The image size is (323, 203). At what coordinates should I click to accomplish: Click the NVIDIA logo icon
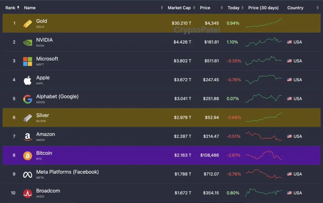27,43
